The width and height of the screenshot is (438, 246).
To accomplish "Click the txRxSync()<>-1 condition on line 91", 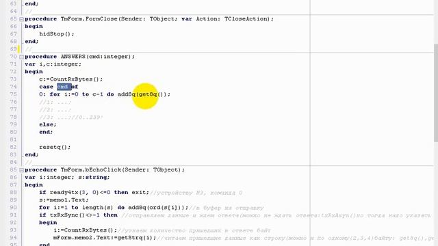I will point(75,215).
